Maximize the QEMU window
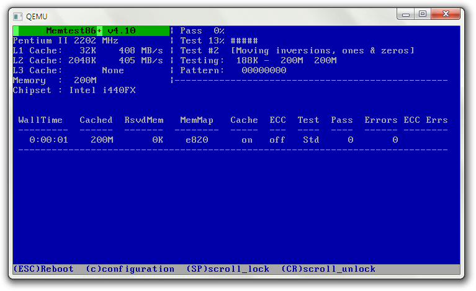The height and width of the screenshot is (291, 476). [423, 13]
